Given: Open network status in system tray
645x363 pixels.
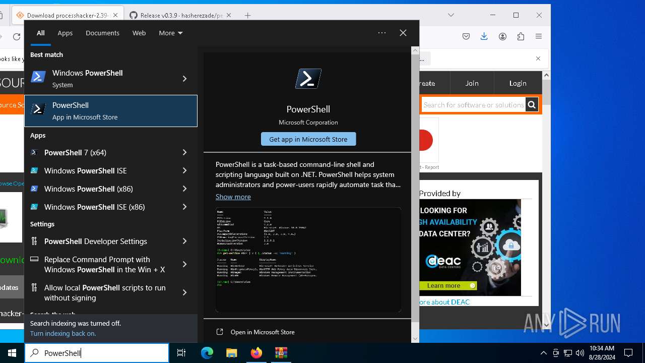Looking at the screenshot, I should tap(568, 353).
